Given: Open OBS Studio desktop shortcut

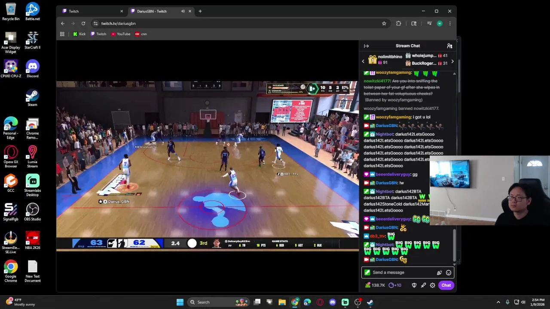Looking at the screenshot, I should click(33, 212).
